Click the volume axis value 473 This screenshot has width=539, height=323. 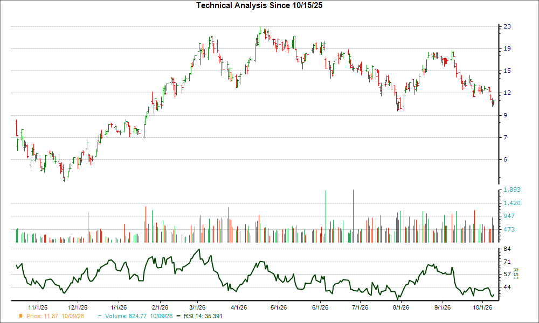509,229
